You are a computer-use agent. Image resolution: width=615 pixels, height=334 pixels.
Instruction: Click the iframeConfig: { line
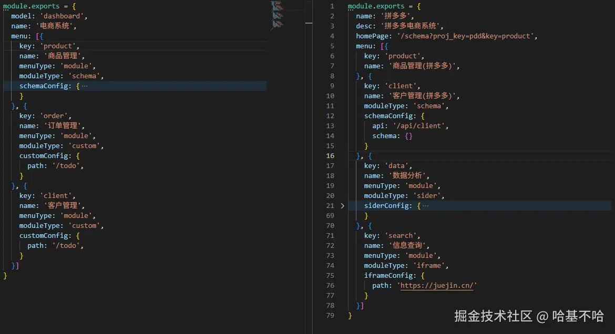click(x=394, y=276)
